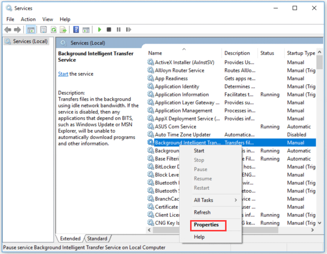This screenshot has width=327, height=254.
Task: Click the Services title bar gear icon
Action: [x=9, y=8]
